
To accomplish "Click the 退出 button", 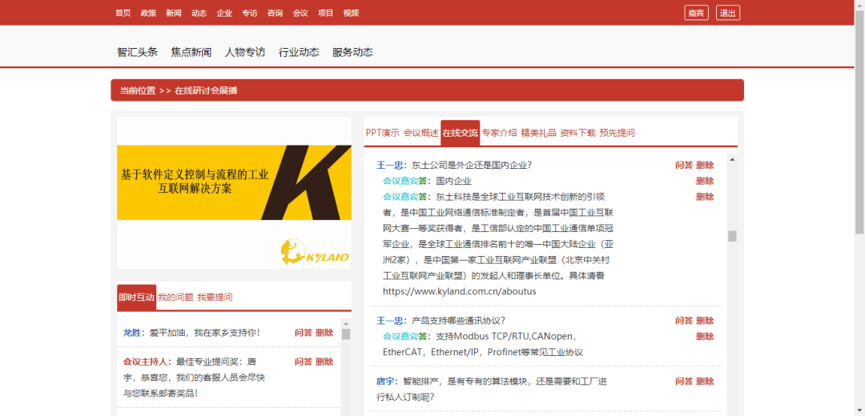I will click(x=727, y=13).
